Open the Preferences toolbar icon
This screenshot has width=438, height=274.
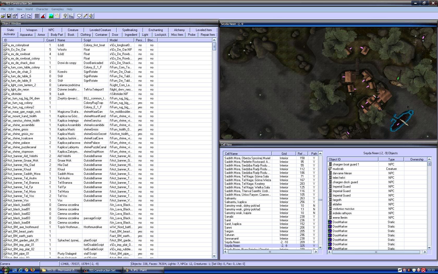click(15, 16)
